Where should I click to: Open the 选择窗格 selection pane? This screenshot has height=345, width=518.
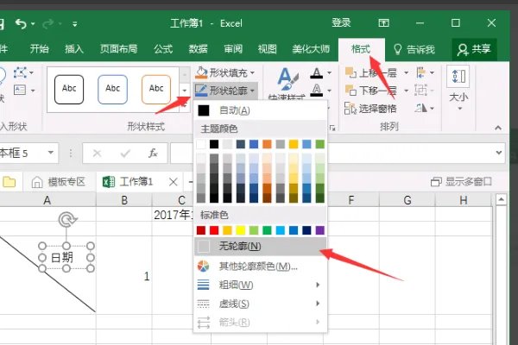tap(370, 109)
